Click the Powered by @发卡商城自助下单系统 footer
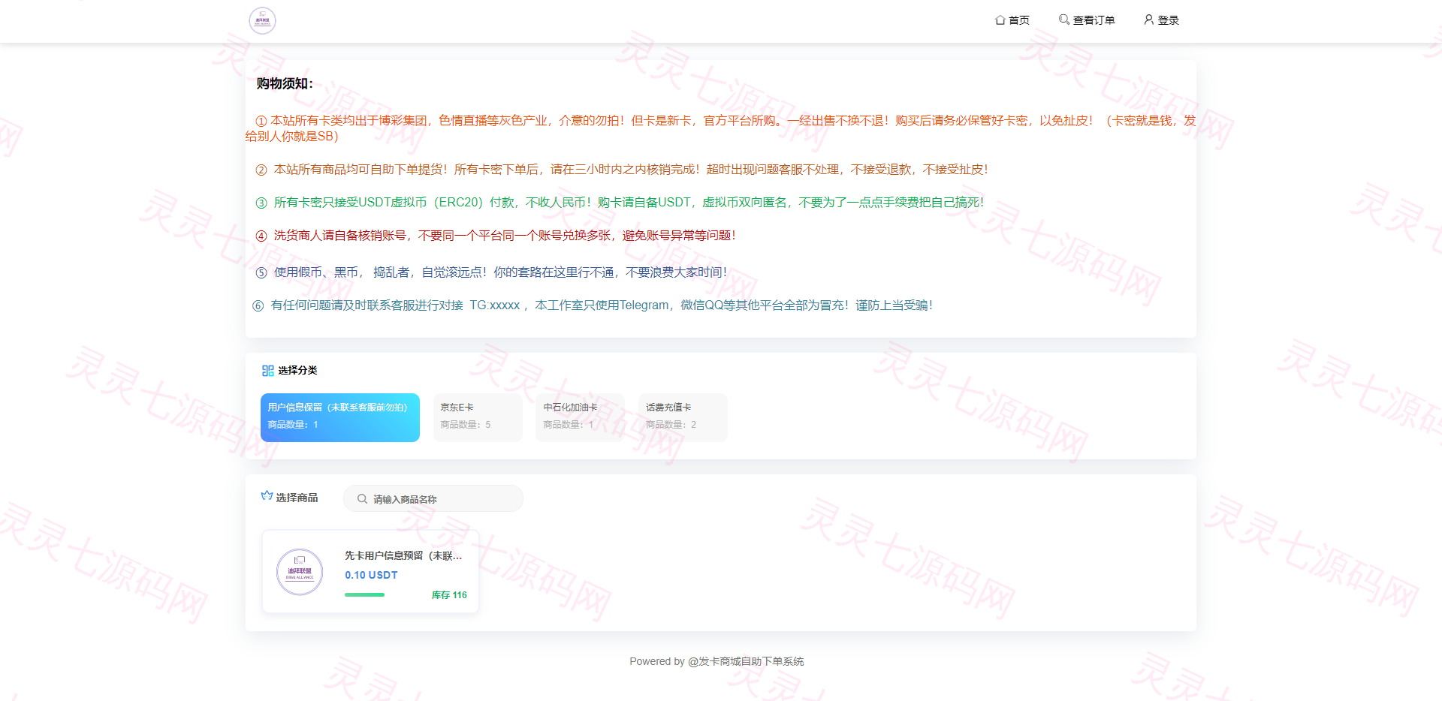 click(x=716, y=661)
